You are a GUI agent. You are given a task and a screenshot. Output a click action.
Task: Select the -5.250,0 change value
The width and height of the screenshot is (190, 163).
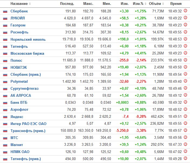point(122,131)
